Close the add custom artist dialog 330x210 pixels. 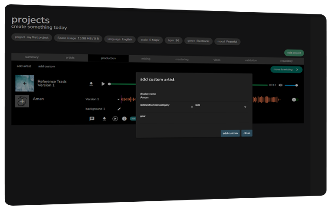(x=247, y=133)
